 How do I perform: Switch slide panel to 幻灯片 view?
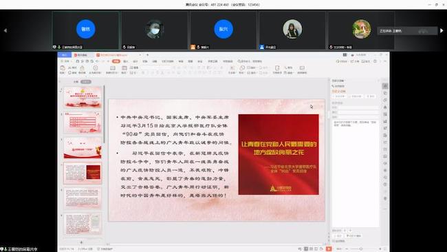[x=86, y=82]
